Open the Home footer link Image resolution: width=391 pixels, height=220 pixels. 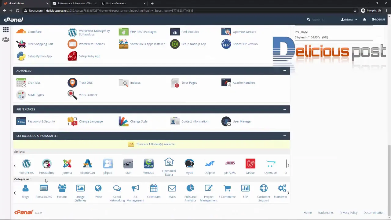point(308,213)
